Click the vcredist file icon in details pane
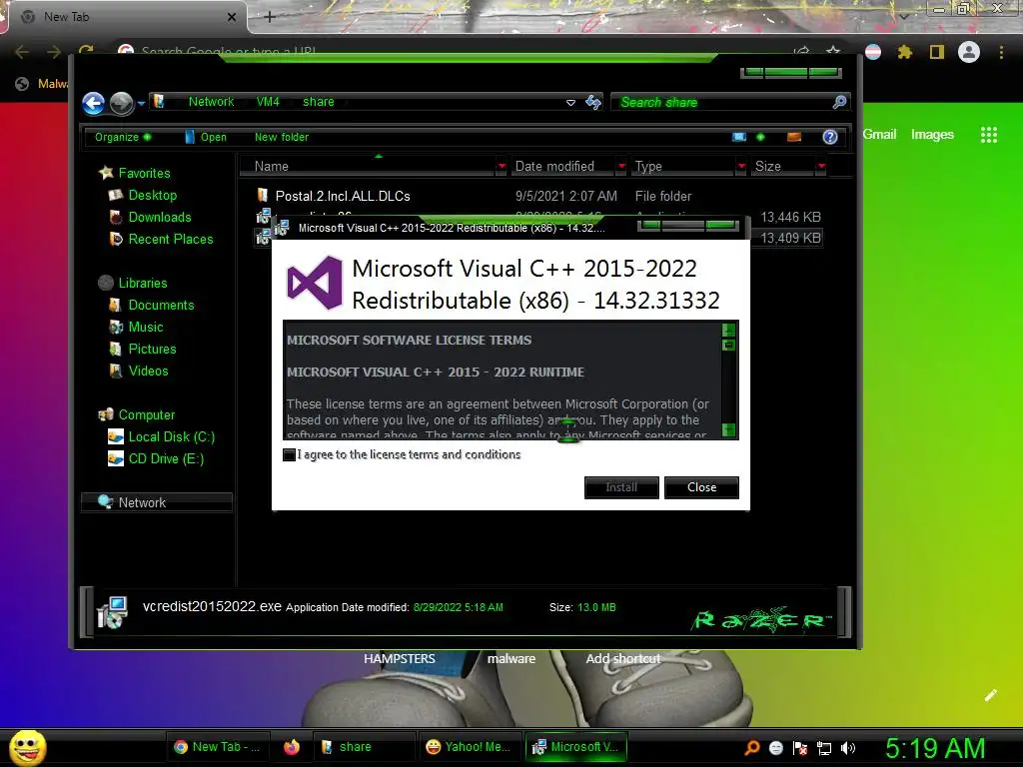The height and width of the screenshot is (767, 1023). click(x=112, y=612)
